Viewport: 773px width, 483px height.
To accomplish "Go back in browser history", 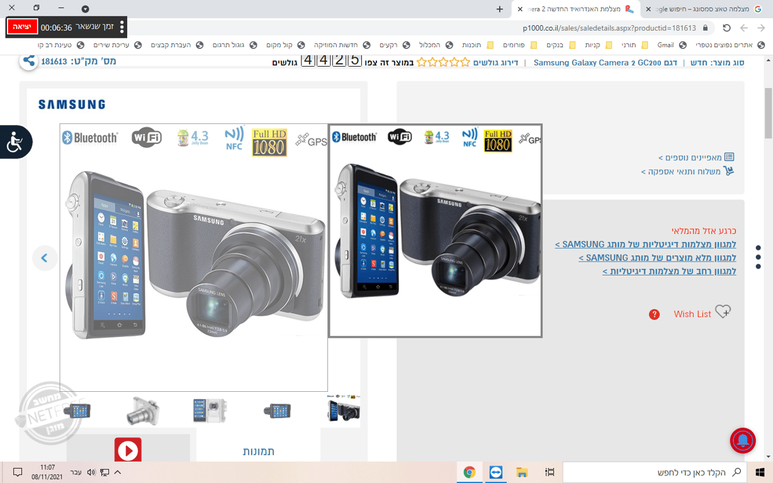I will click(x=762, y=28).
